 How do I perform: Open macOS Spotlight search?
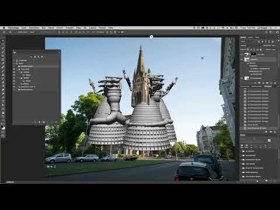click(x=270, y=28)
